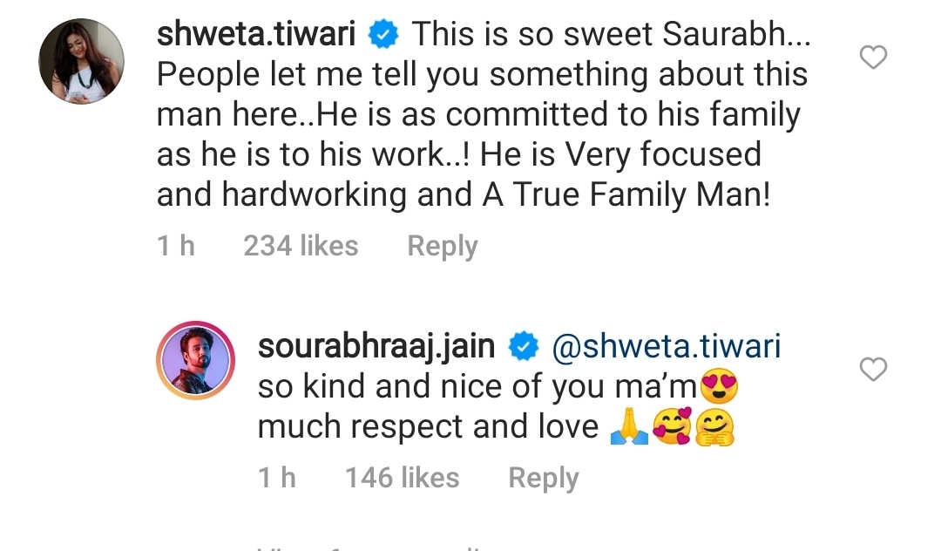Image resolution: width=941 pixels, height=551 pixels.
Task: Tap the heart on sourabhraaj.jain's reply
Action: tap(873, 369)
